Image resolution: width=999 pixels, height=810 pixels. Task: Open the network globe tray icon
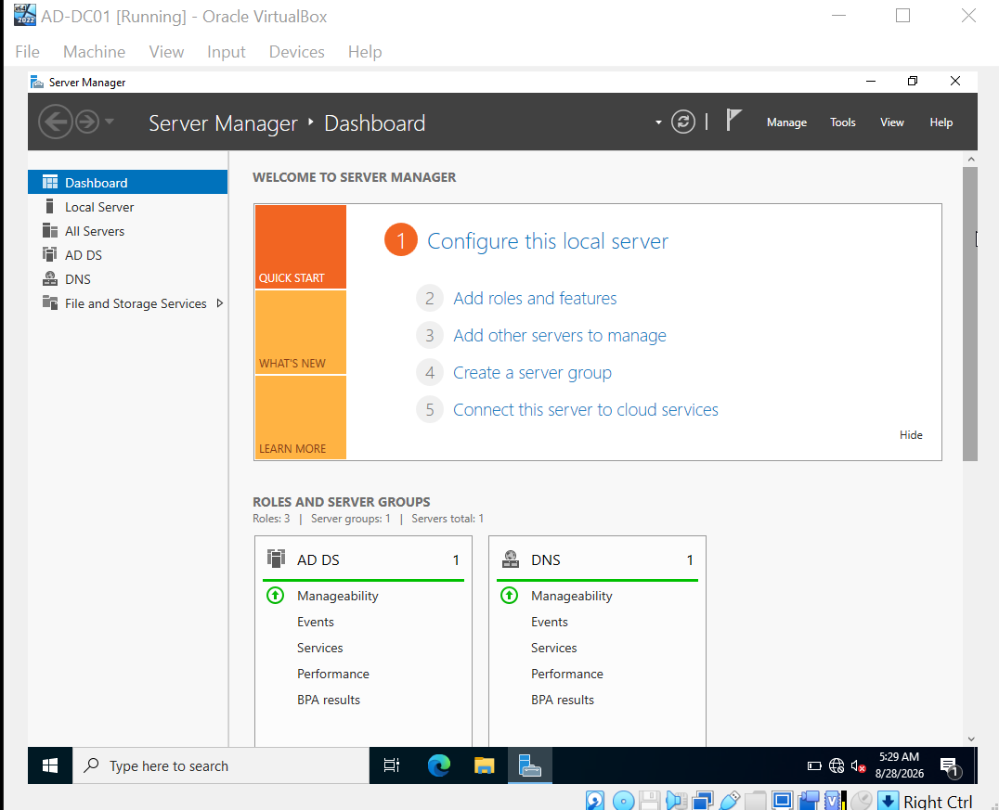coord(837,766)
